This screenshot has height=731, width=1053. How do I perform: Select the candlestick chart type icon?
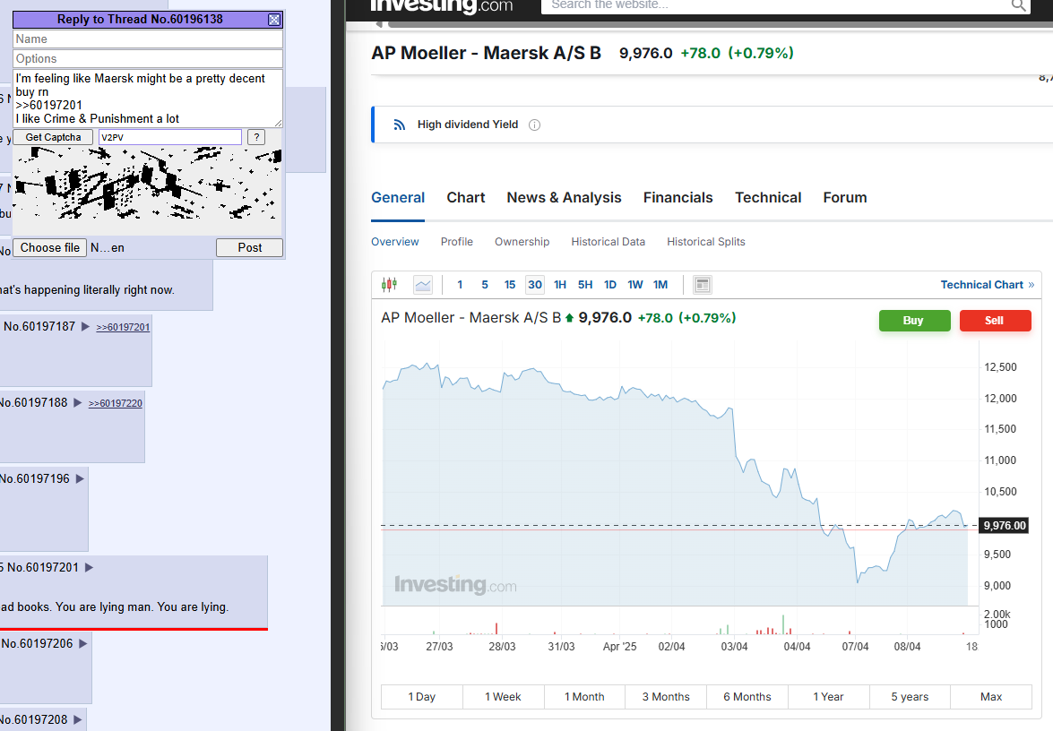tap(389, 285)
